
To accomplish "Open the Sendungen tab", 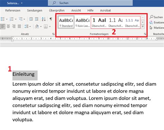I will (x=35, y=10).
